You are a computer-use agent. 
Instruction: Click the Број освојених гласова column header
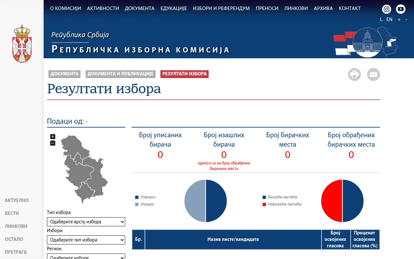pos(335,240)
